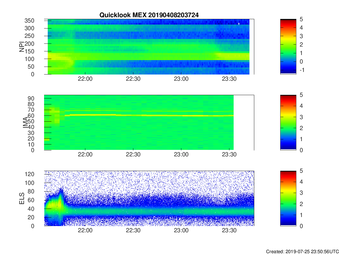The width and height of the screenshot is (339, 254).
Task: Click the ELS panel's color scale bar
Action: tap(288, 198)
